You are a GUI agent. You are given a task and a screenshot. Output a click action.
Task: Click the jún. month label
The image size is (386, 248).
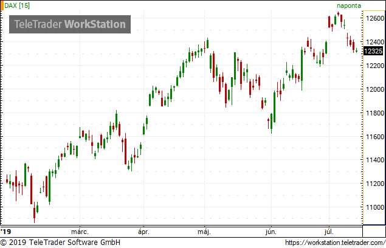(x=271, y=232)
